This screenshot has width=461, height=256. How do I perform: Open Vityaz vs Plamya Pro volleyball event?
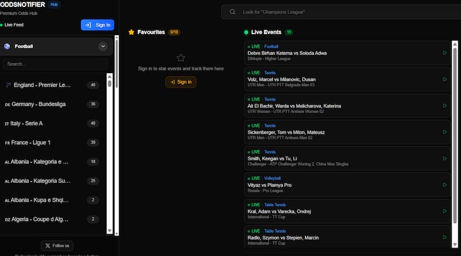click(347, 185)
